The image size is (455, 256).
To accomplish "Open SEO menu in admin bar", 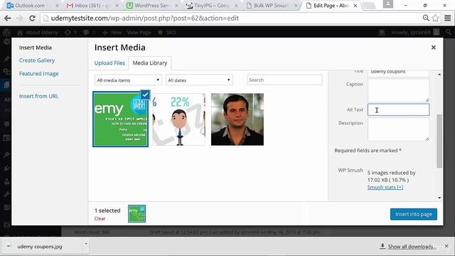I will [x=167, y=33].
